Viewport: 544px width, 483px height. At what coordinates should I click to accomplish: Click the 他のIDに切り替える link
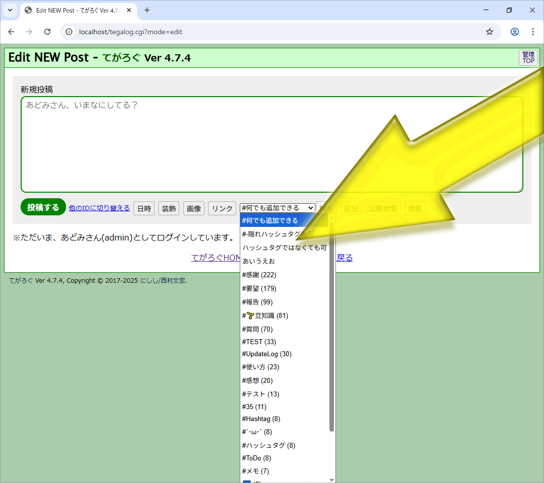[99, 208]
